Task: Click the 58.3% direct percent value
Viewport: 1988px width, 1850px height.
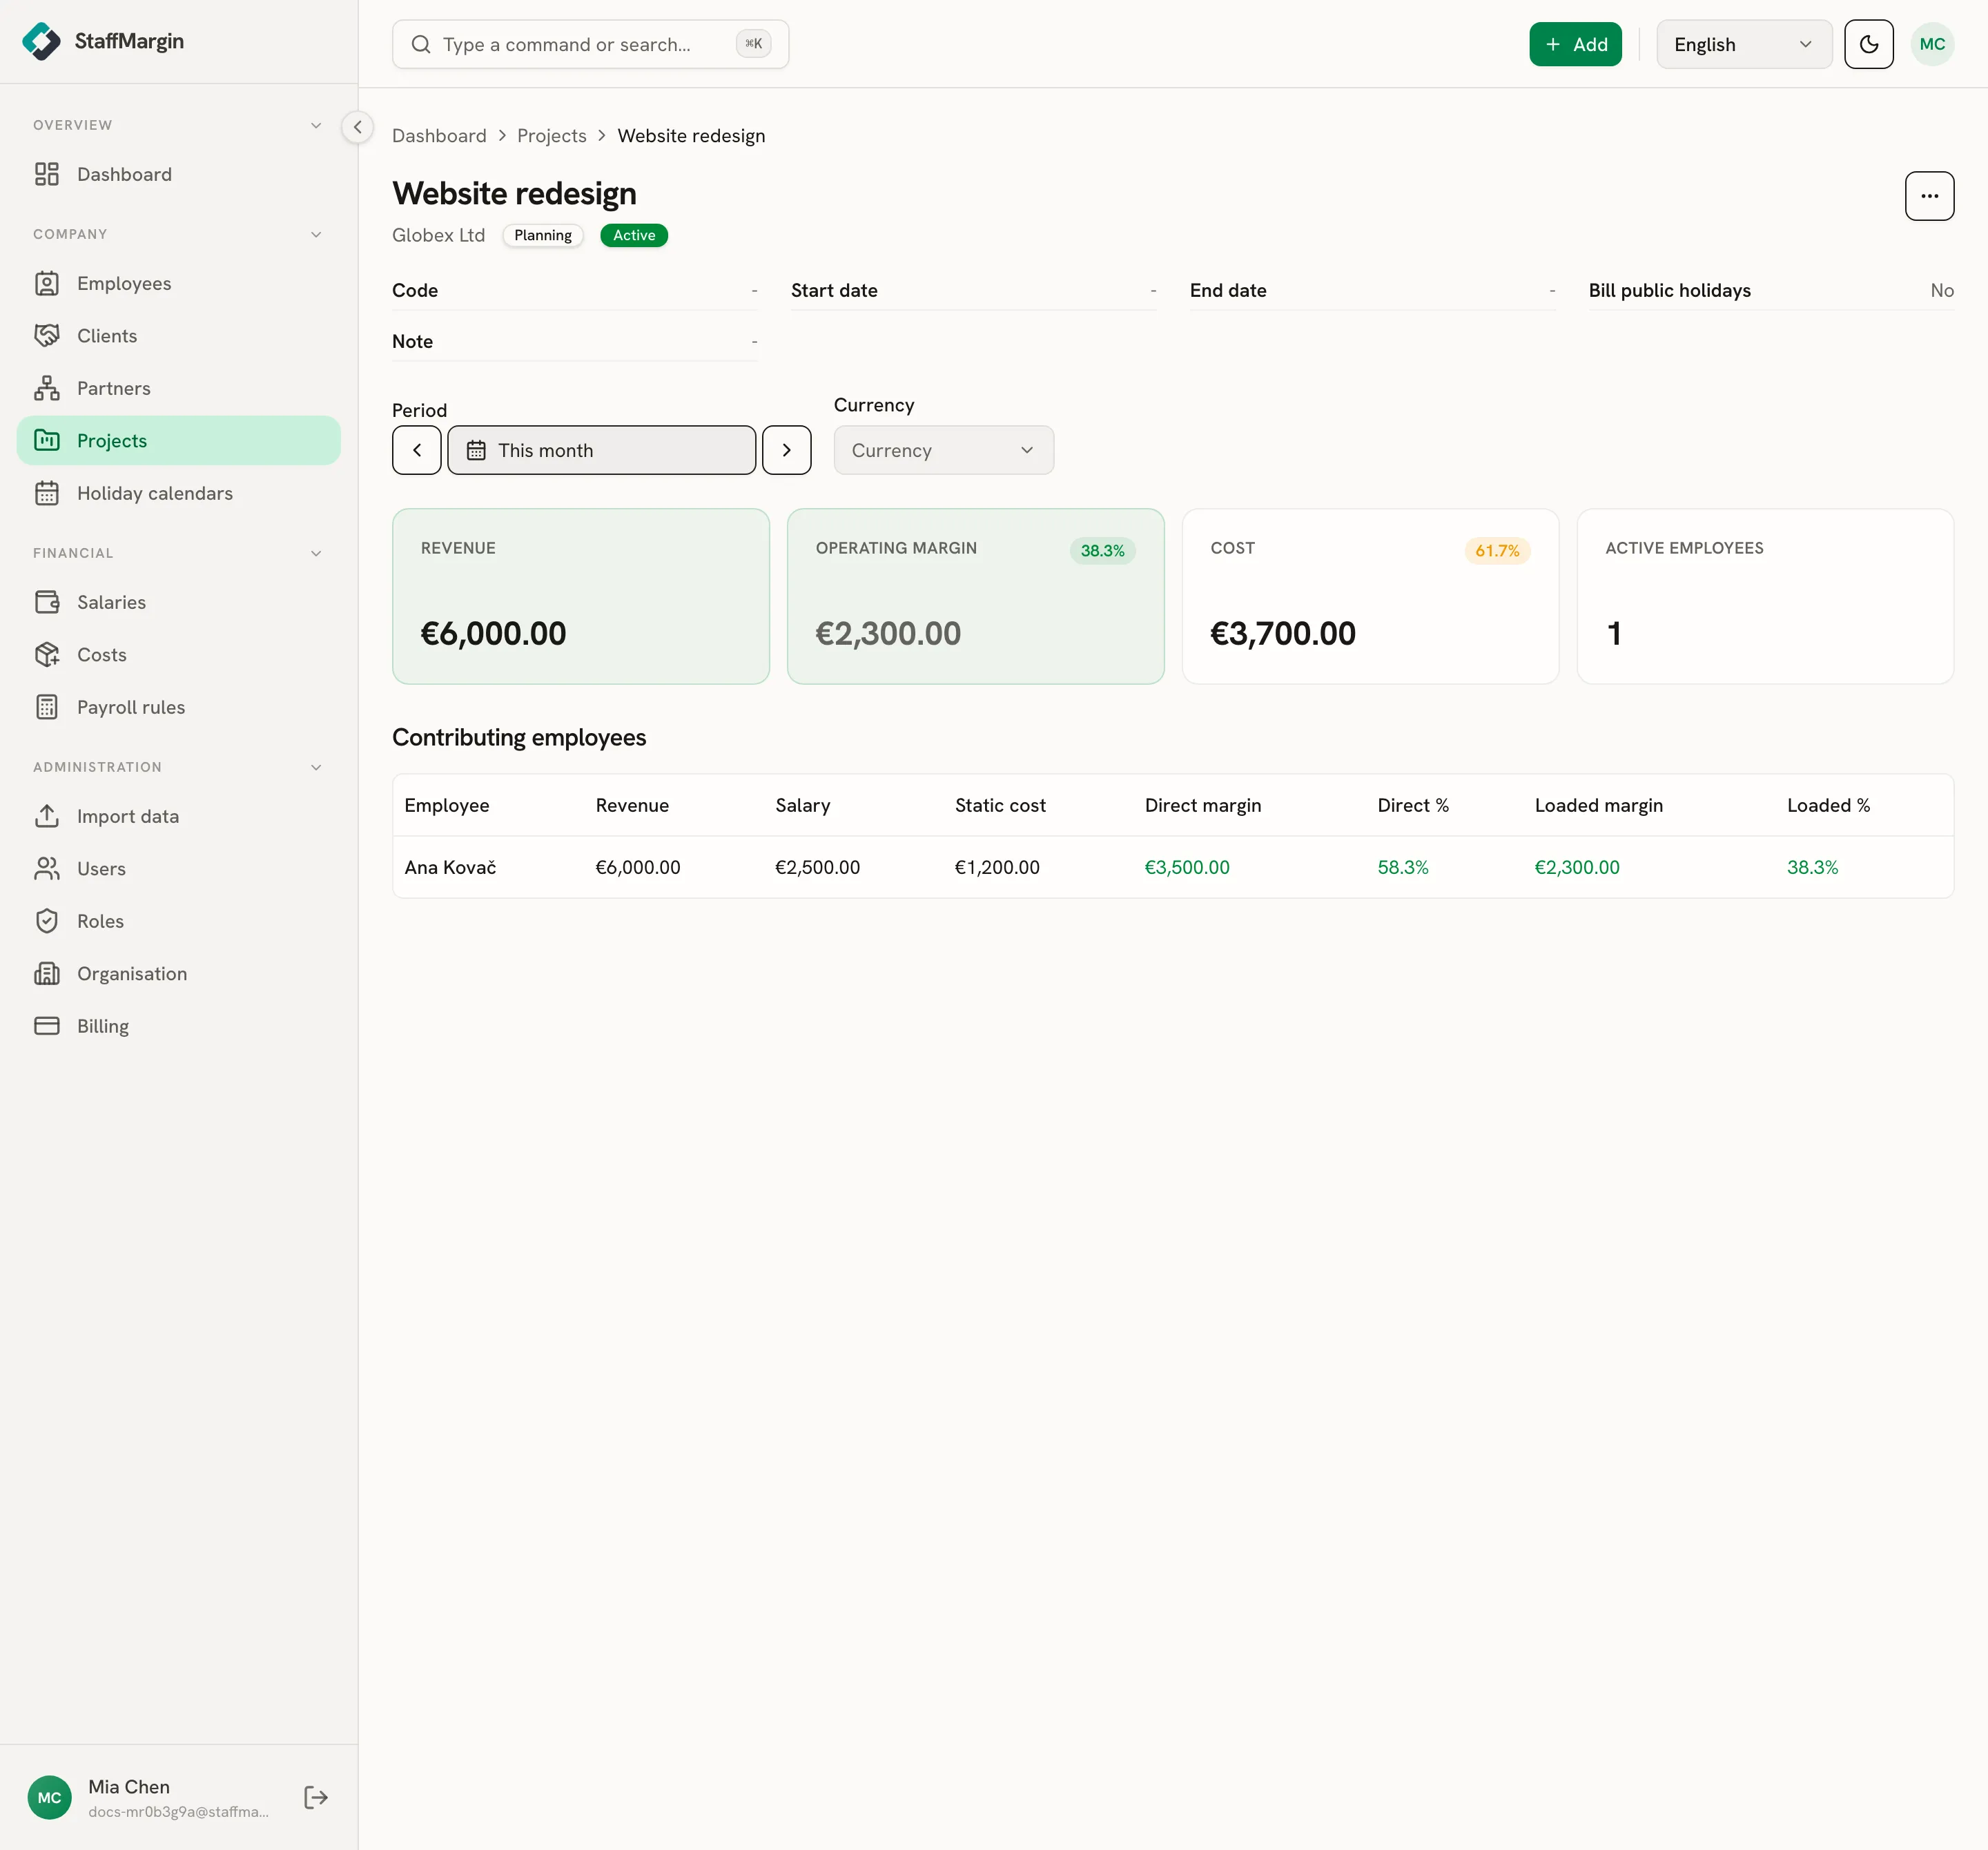Action: tap(1402, 867)
